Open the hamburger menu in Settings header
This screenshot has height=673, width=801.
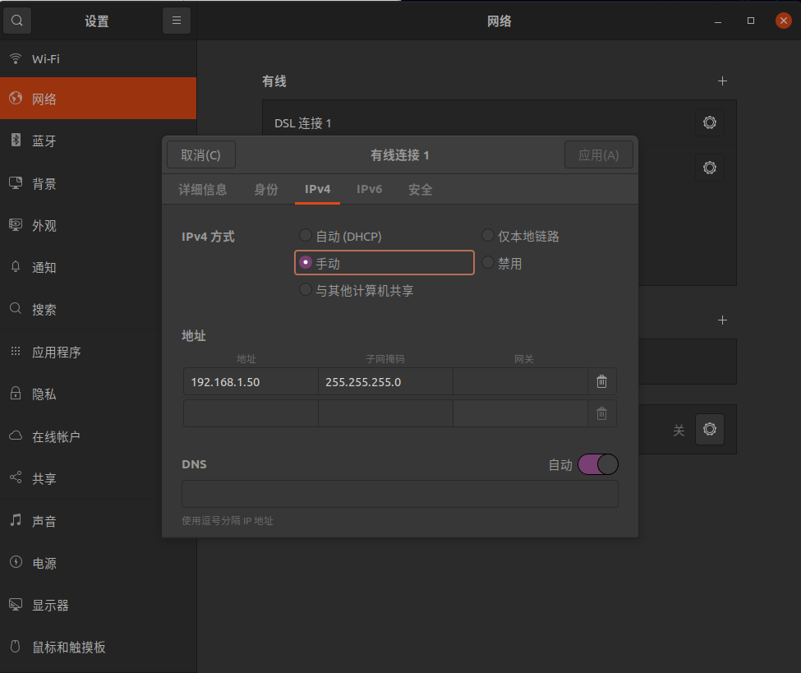pos(177,21)
